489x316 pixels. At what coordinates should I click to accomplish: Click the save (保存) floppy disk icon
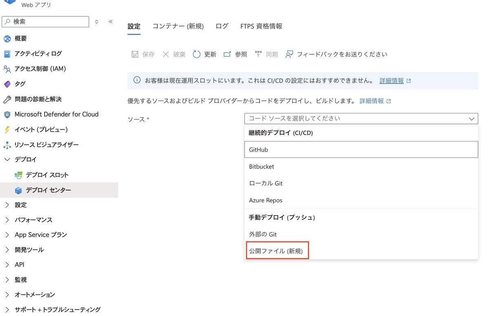(x=135, y=54)
